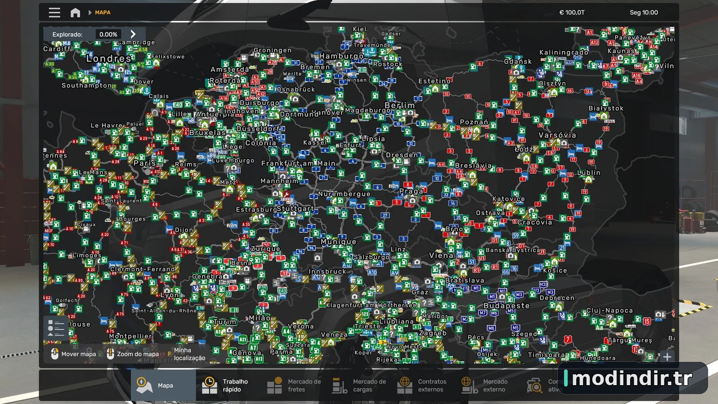Select the Londres city label
This screenshot has height=404, width=718.
[x=109, y=58]
